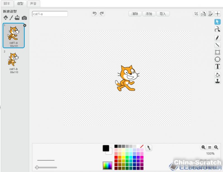The width and height of the screenshot is (223, 172).
Task: Click the Redo arrow button
Action: (102, 14)
